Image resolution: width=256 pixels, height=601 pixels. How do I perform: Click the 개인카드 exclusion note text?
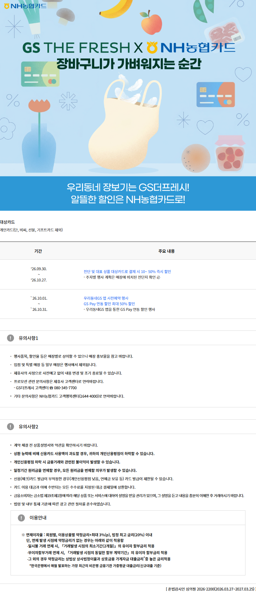[x=31, y=230]
